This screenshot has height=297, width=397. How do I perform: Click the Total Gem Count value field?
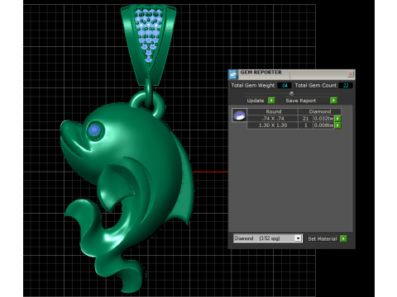346,86
